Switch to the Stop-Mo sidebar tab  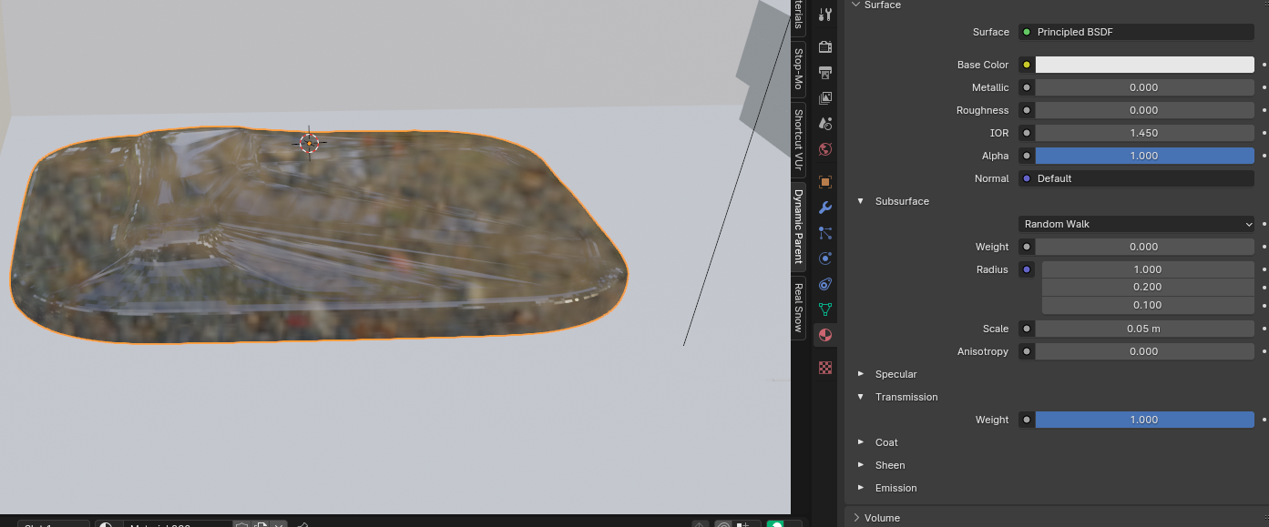pyautogui.click(x=798, y=69)
